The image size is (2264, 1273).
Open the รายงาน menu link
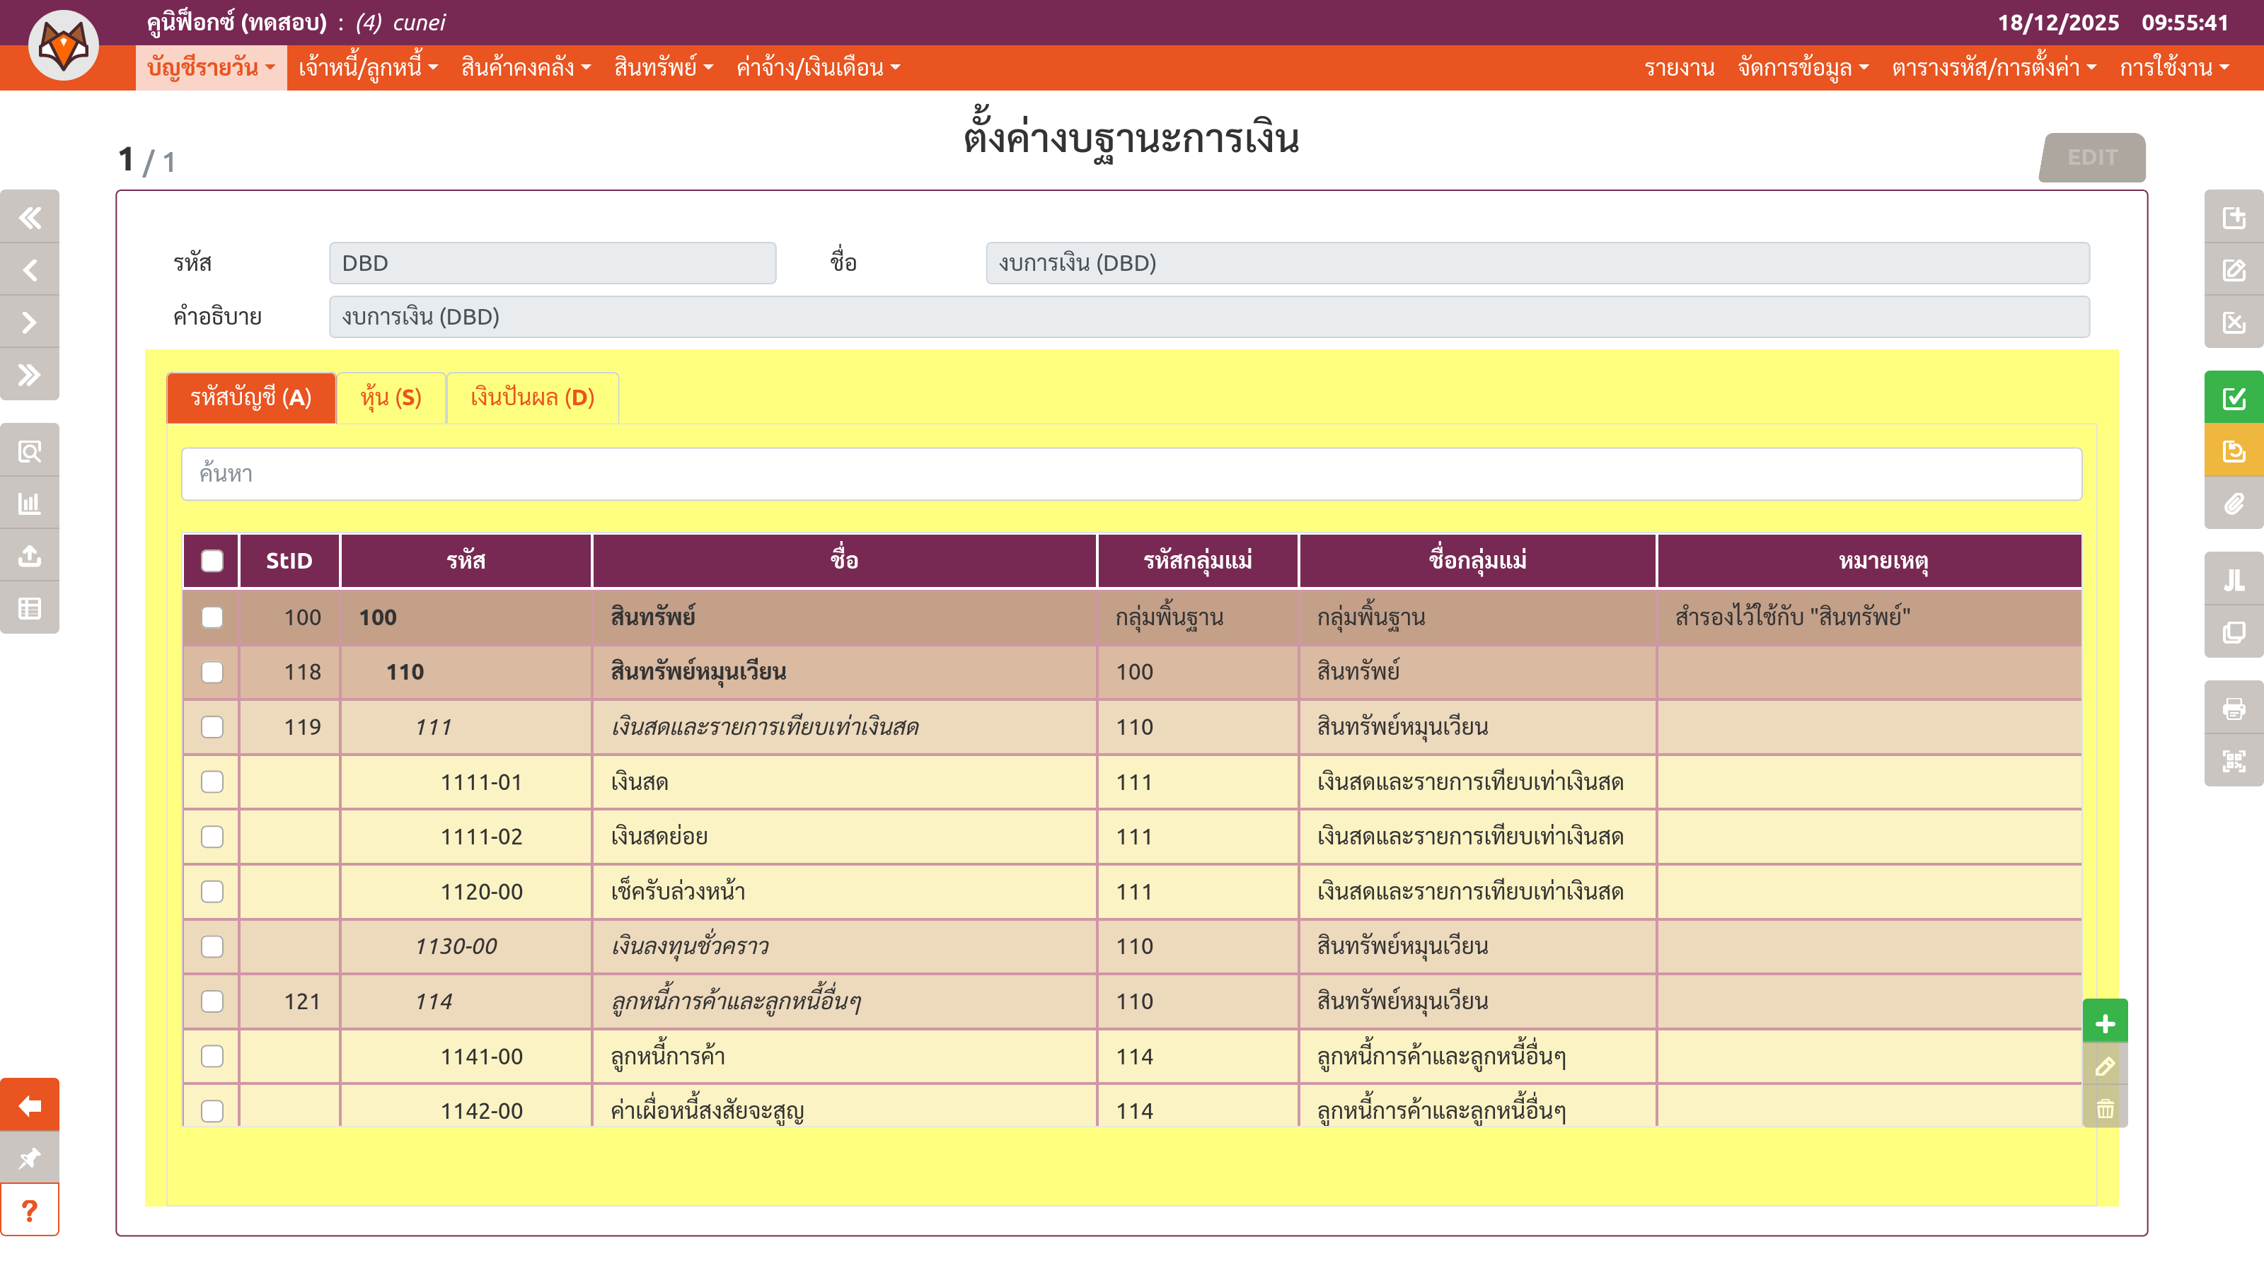[x=1679, y=68]
